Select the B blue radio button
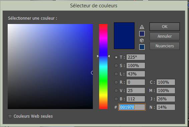The image size is (189, 127). (x=116, y=99)
